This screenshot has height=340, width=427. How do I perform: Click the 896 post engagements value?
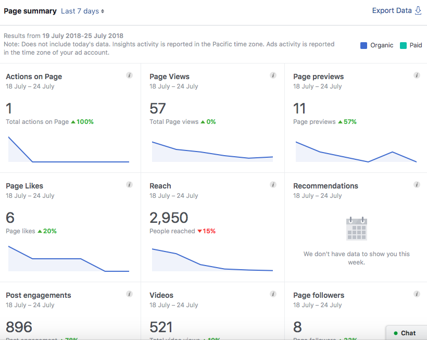19,327
